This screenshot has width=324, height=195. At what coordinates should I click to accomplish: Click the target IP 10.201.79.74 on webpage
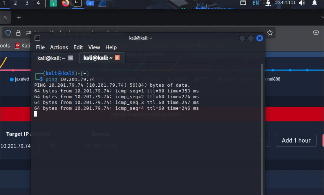click(x=15, y=146)
